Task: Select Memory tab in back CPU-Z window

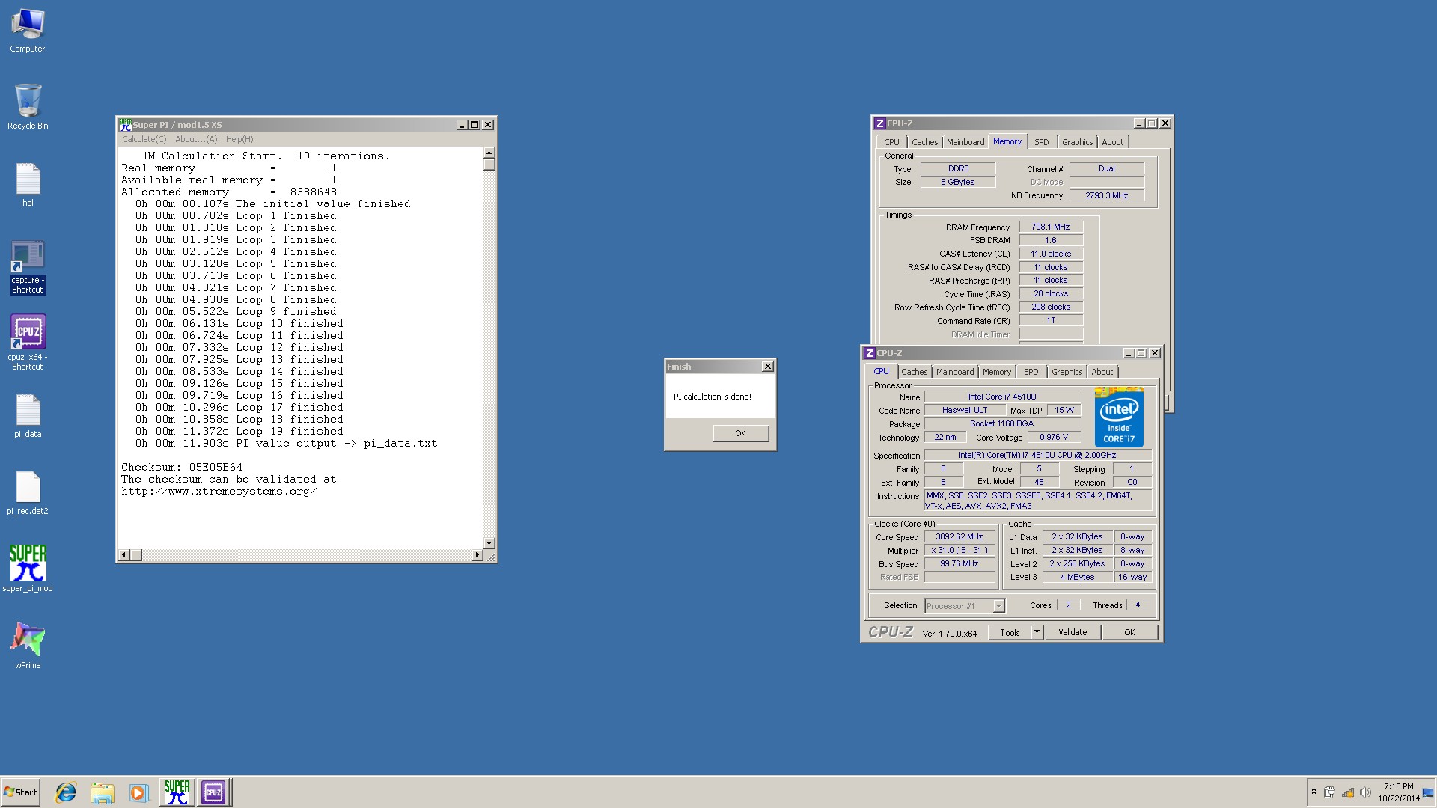Action: pyautogui.click(x=1007, y=141)
